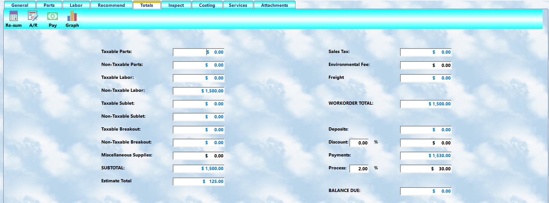Focus the Miscellaneous Supplies amount field

pyautogui.click(x=199, y=155)
